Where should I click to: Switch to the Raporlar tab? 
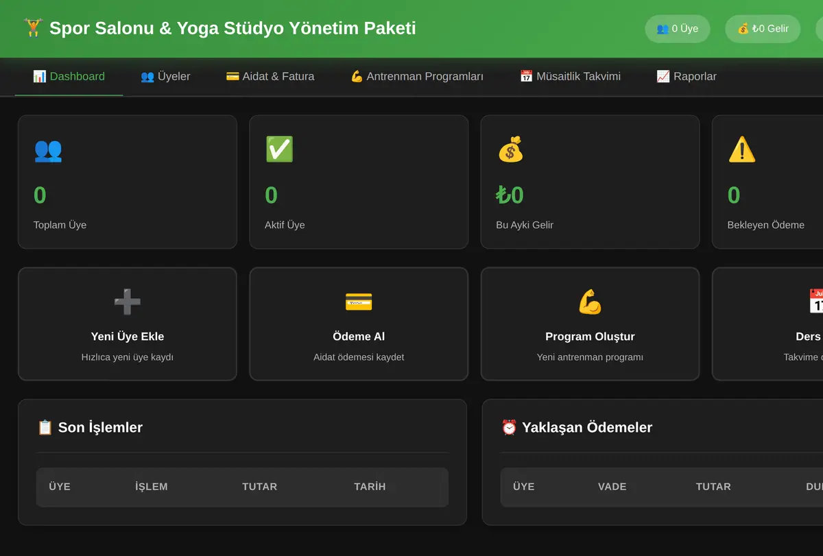pos(687,77)
